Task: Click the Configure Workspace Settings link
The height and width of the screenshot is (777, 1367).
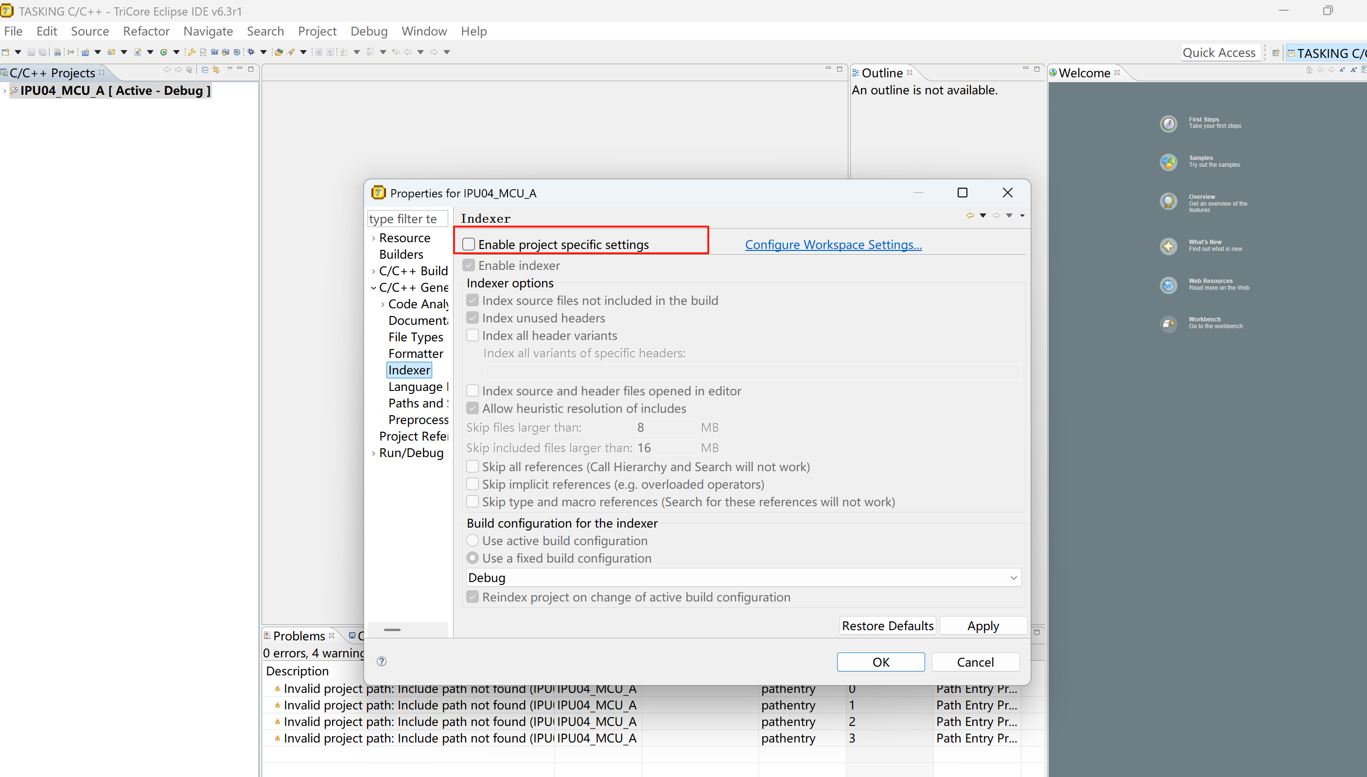Action: tap(833, 245)
